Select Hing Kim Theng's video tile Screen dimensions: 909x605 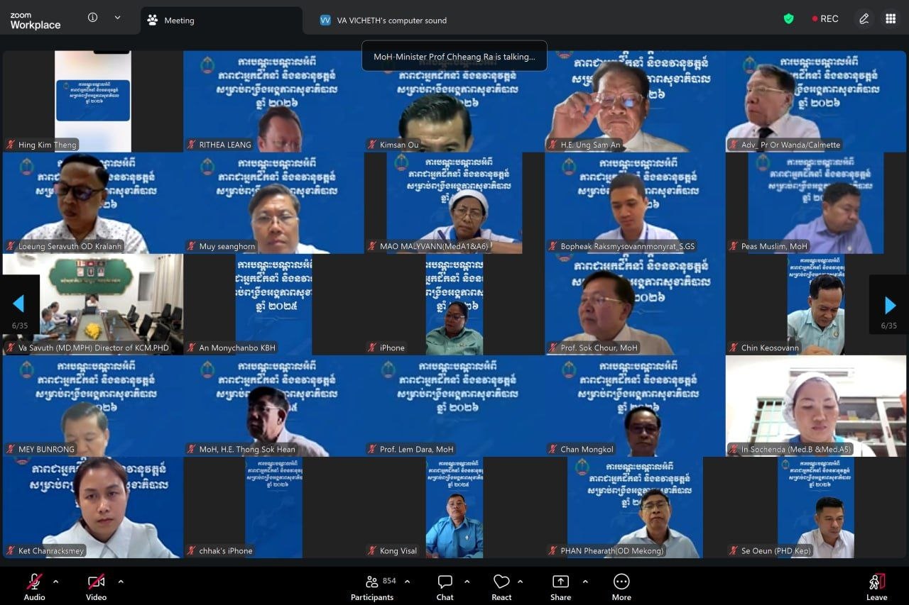pyautogui.click(x=93, y=101)
